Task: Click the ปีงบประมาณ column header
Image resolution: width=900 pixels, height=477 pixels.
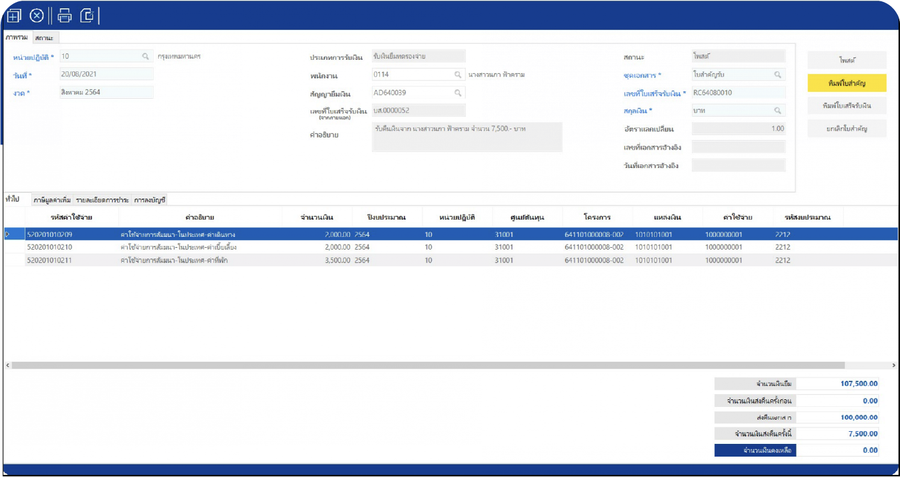Action: point(387,217)
